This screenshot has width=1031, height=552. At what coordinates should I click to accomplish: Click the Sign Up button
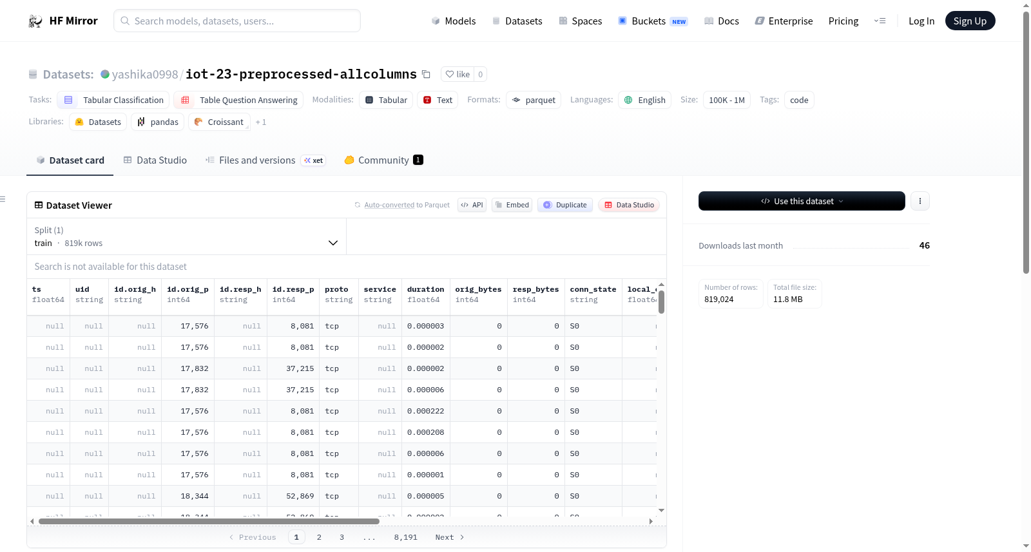[970, 21]
